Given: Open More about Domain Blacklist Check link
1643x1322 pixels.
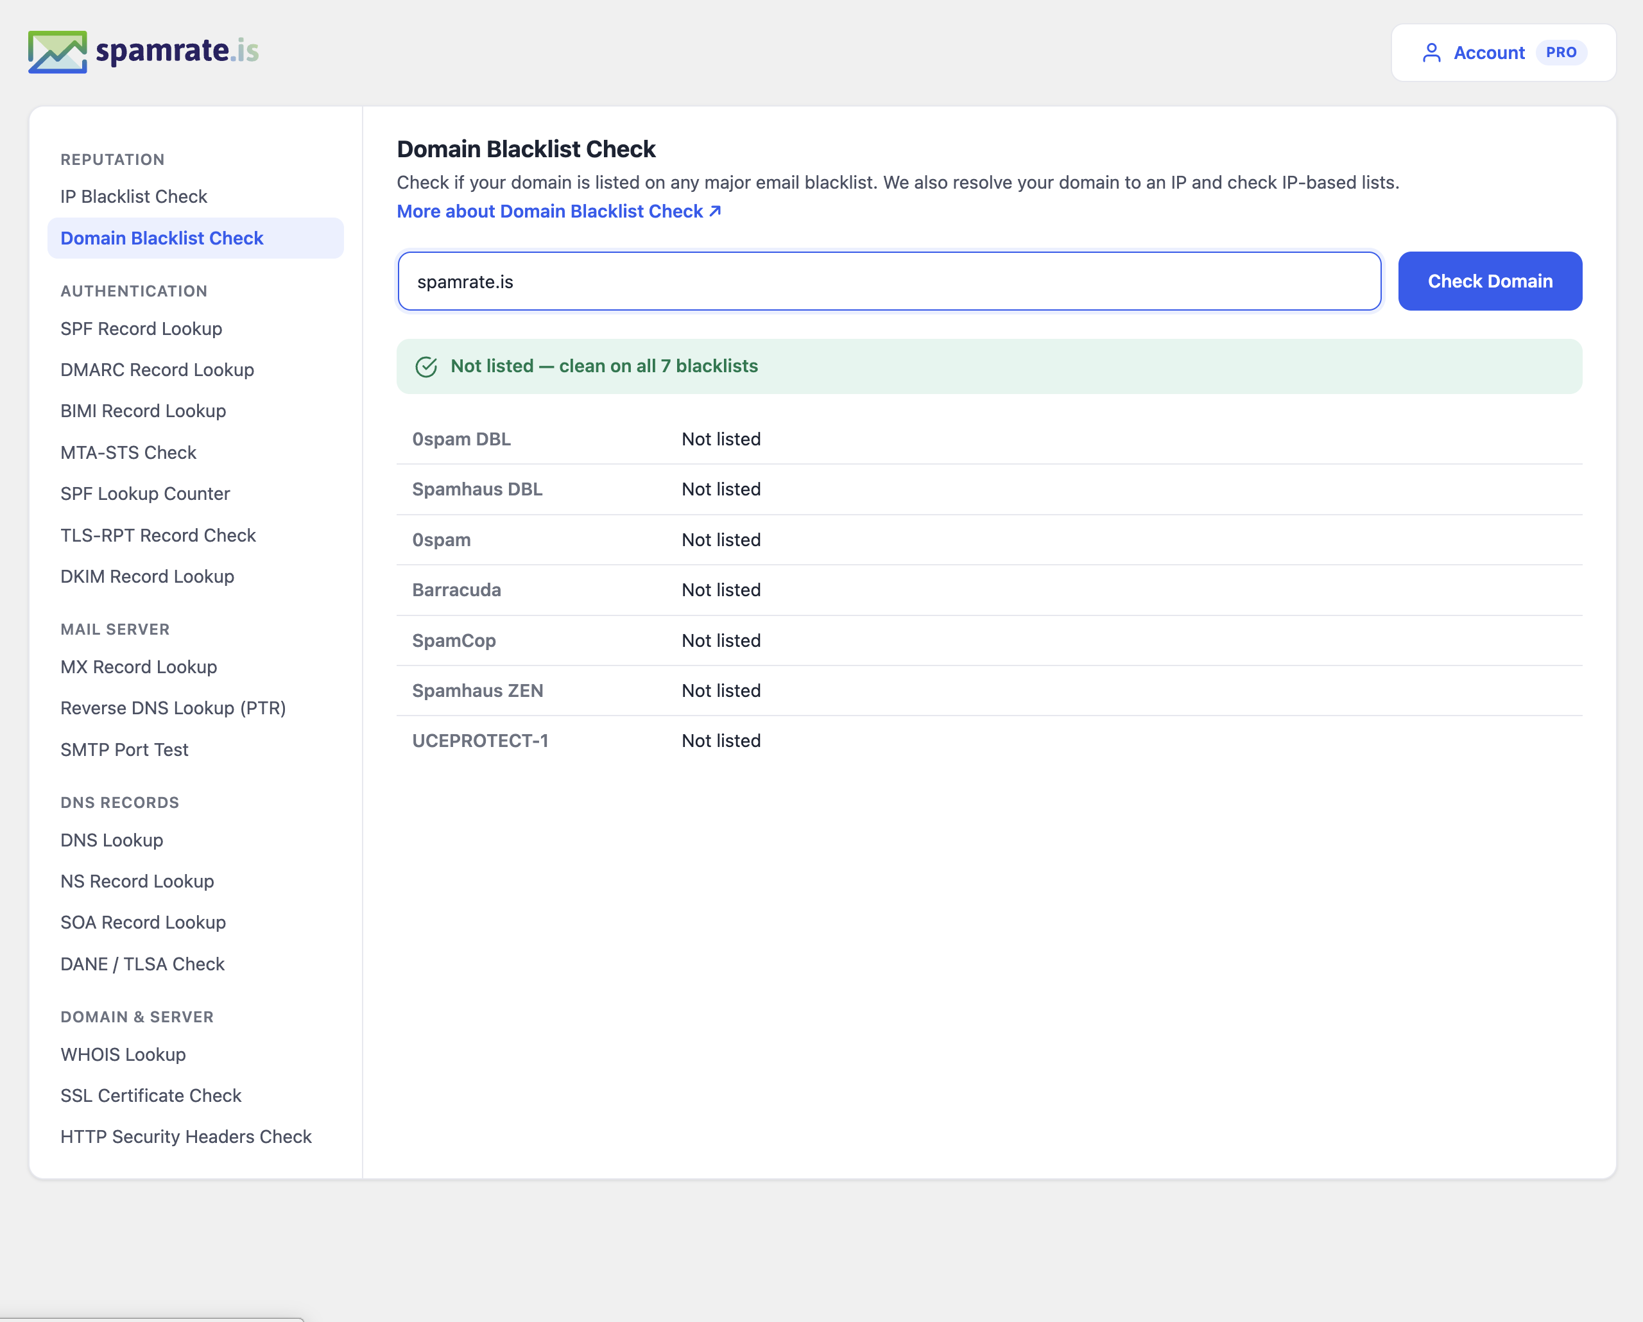Looking at the screenshot, I should click(558, 211).
